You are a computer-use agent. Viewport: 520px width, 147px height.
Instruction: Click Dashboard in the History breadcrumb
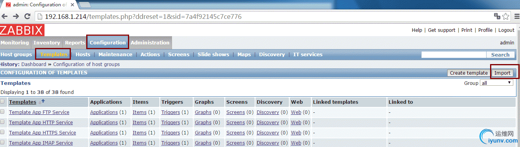[34, 64]
